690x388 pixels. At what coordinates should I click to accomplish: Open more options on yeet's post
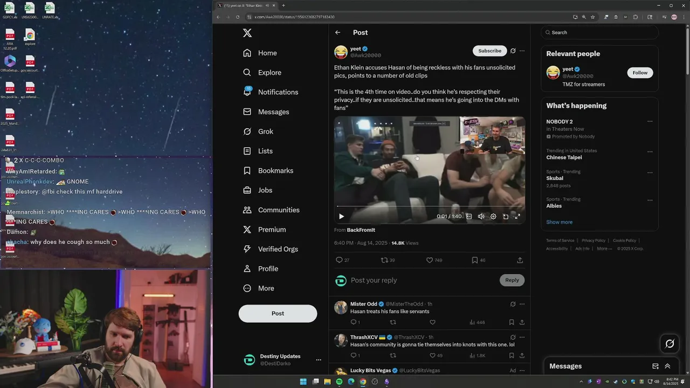point(522,51)
